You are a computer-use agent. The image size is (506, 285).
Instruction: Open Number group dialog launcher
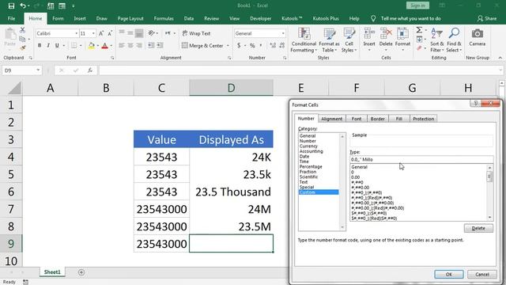[x=285, y=58]
